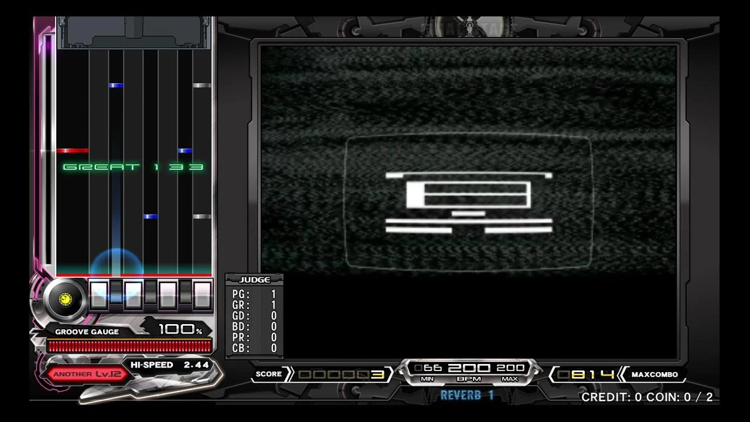Click the REVERB 1 effect label

tap(467, 395)
